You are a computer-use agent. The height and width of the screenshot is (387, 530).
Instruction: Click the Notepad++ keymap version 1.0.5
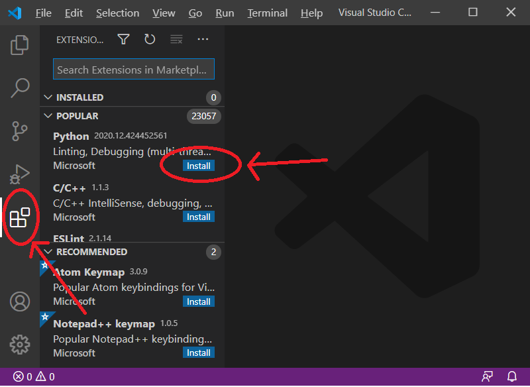[169, 323]
